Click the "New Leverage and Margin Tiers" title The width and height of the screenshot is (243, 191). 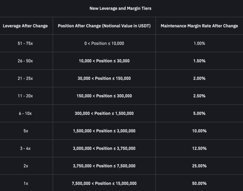click(120, 8)
